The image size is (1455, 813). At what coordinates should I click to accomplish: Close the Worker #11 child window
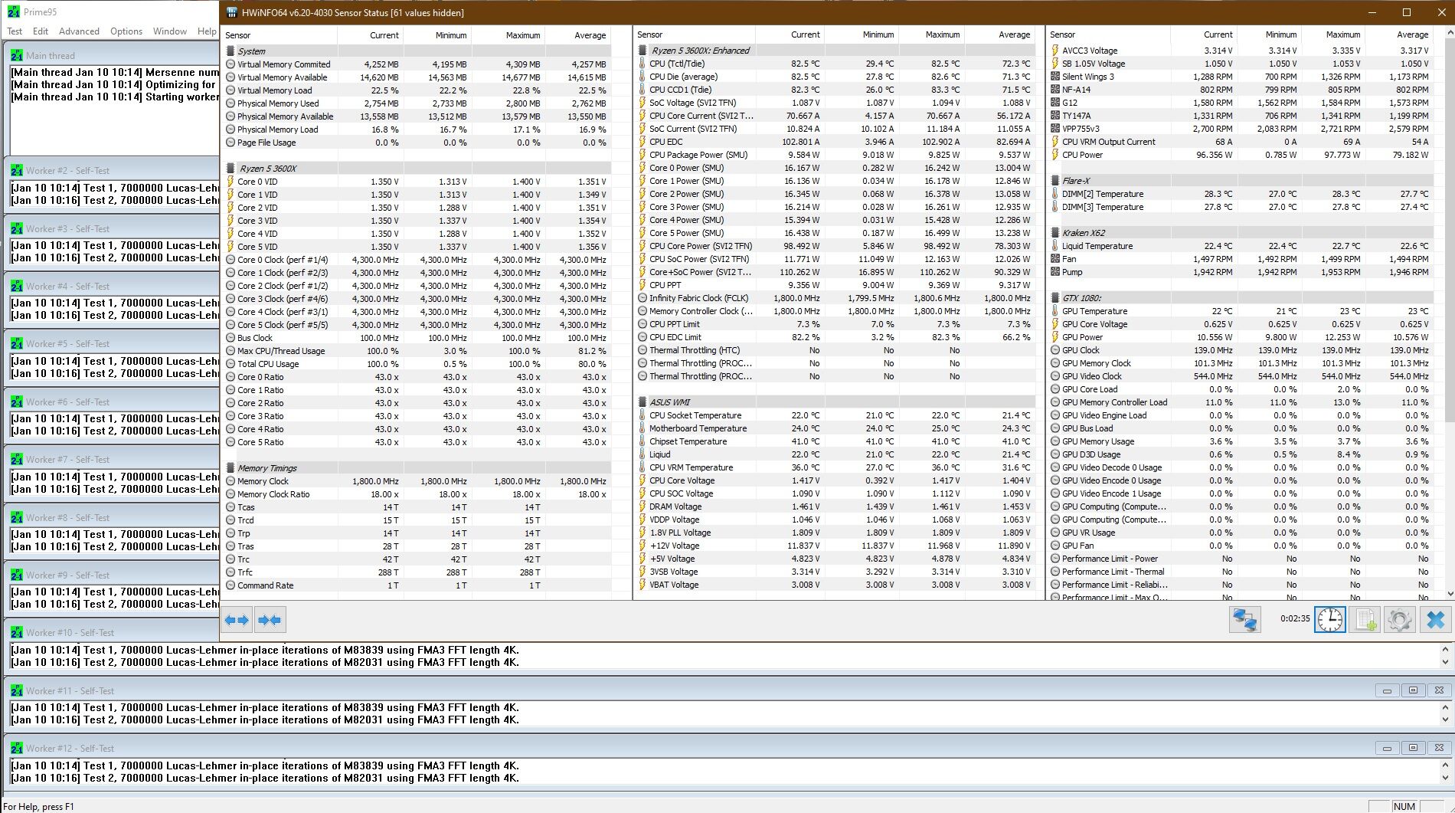point(1439,690)
